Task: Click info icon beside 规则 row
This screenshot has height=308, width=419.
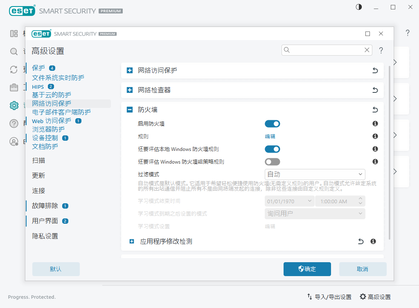Action: coord(375,136)
